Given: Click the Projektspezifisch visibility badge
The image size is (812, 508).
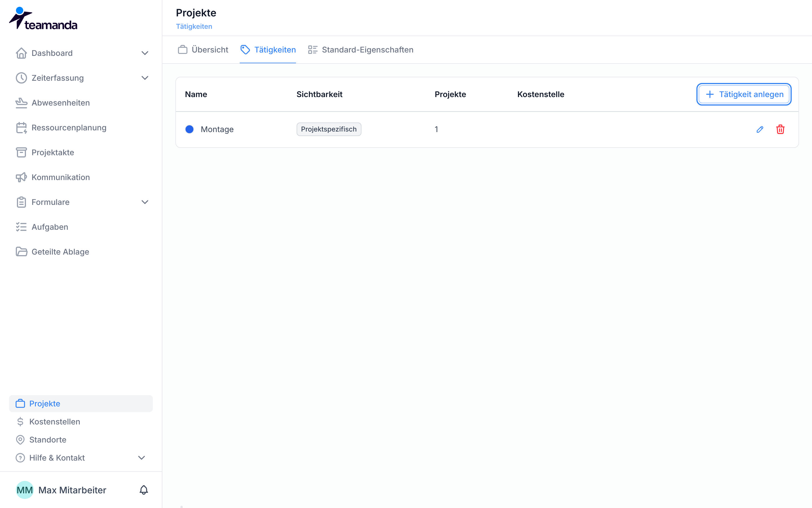Looking at the screenshot, I should tap(329, 129).
